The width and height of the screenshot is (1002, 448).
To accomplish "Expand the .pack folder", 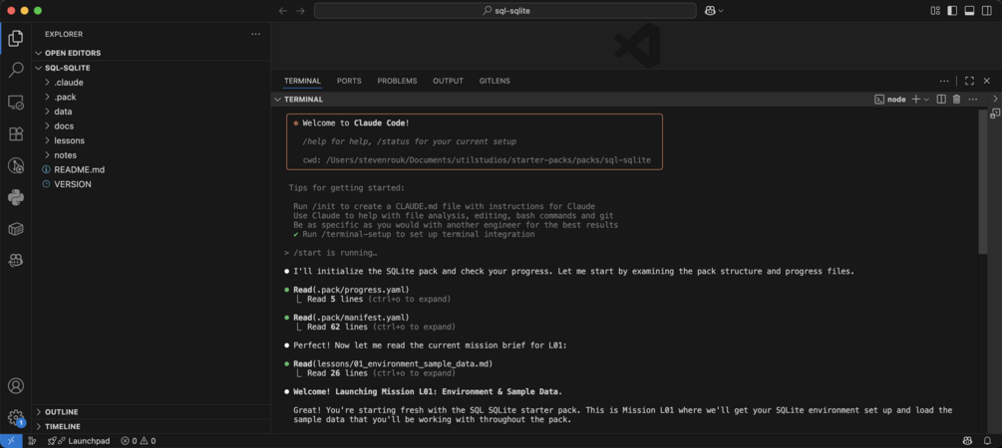I will coord(151,97).
